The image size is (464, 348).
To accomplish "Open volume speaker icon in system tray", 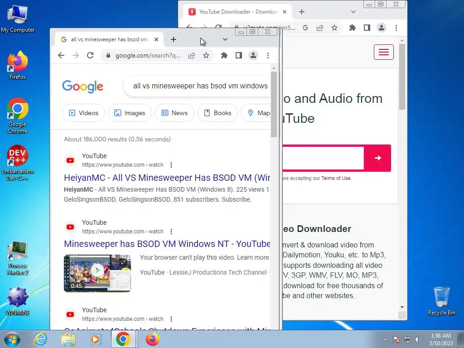I will coord(418,339).
